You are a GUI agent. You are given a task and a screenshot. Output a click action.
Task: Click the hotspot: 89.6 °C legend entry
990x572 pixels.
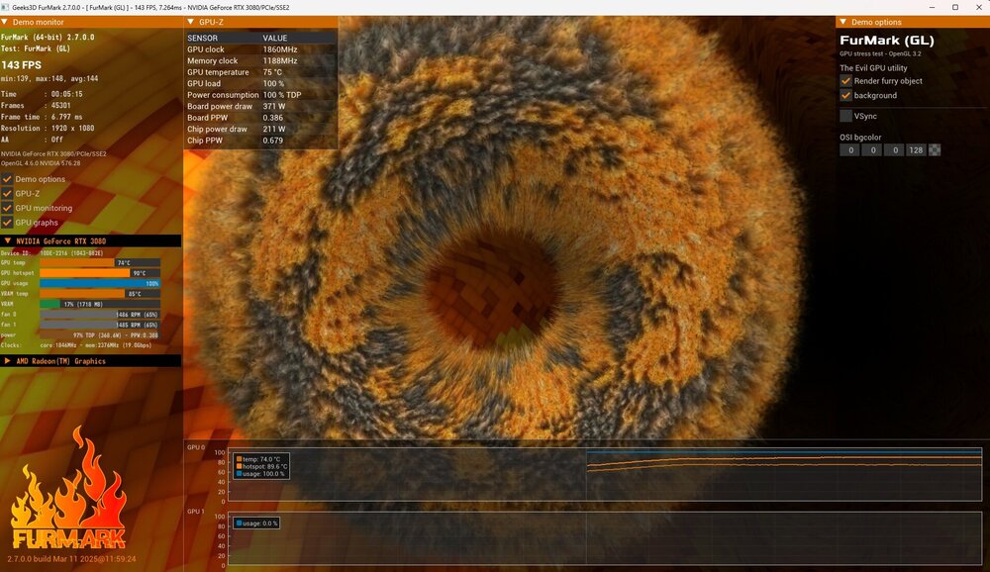[262, 466]
